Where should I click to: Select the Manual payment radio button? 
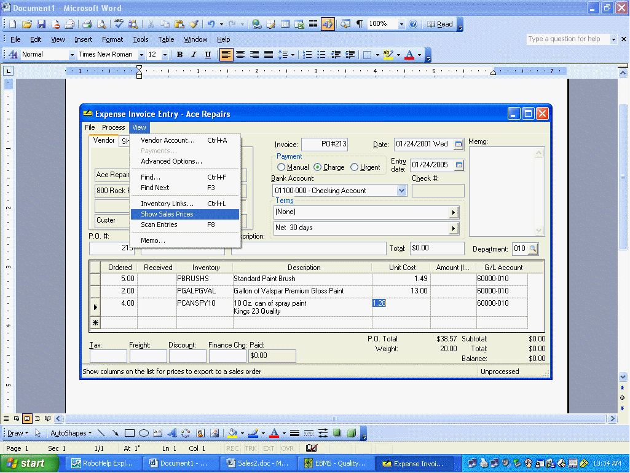point(282,167)
